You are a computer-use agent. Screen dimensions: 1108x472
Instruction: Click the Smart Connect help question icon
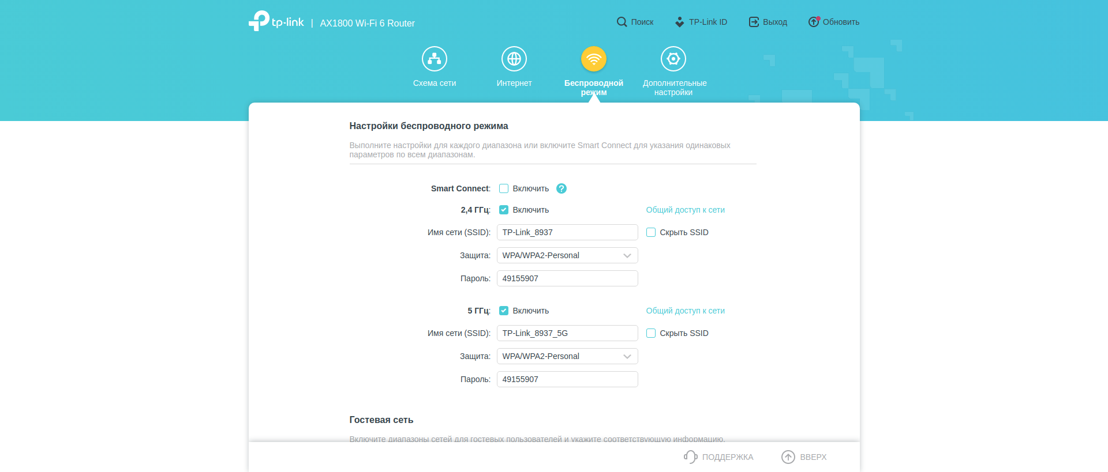coord(561,188)
